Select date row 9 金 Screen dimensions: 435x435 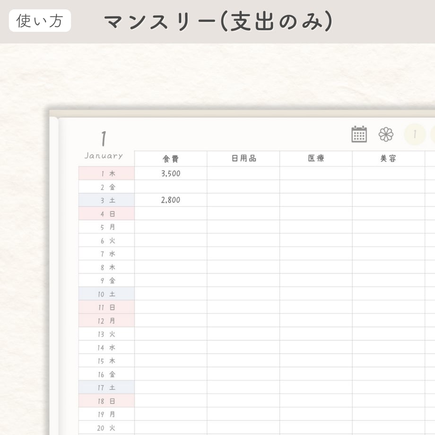pos(106,280)
